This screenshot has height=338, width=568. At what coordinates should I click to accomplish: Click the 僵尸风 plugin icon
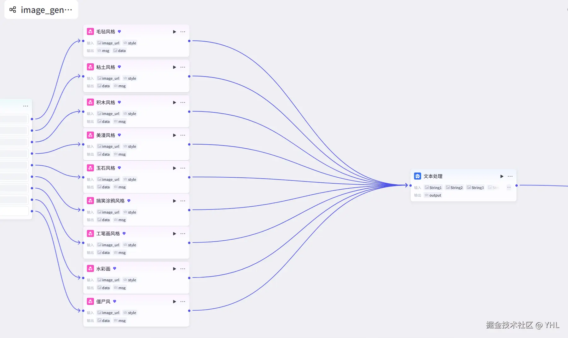[90, 301]
